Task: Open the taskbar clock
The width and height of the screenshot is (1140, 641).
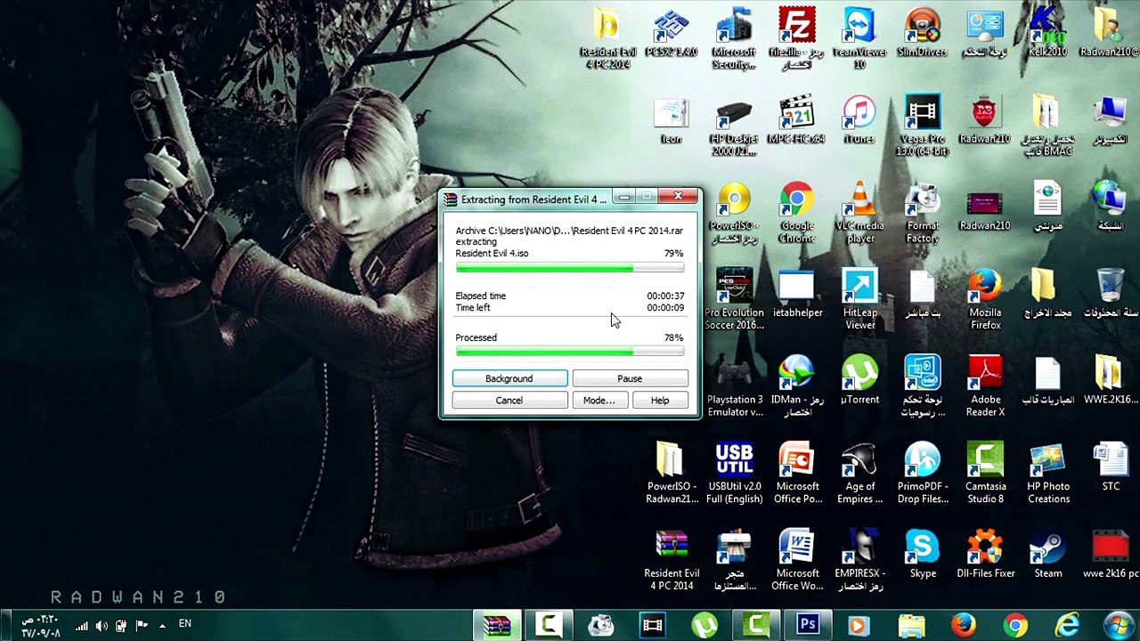Action: point(41,626)
